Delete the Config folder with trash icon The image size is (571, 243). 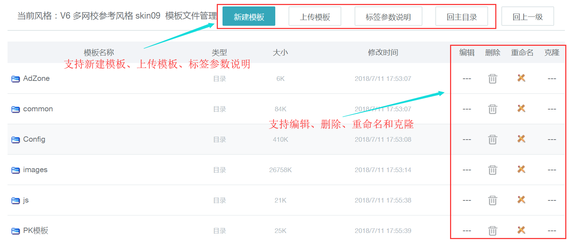(x=492, y=139)
